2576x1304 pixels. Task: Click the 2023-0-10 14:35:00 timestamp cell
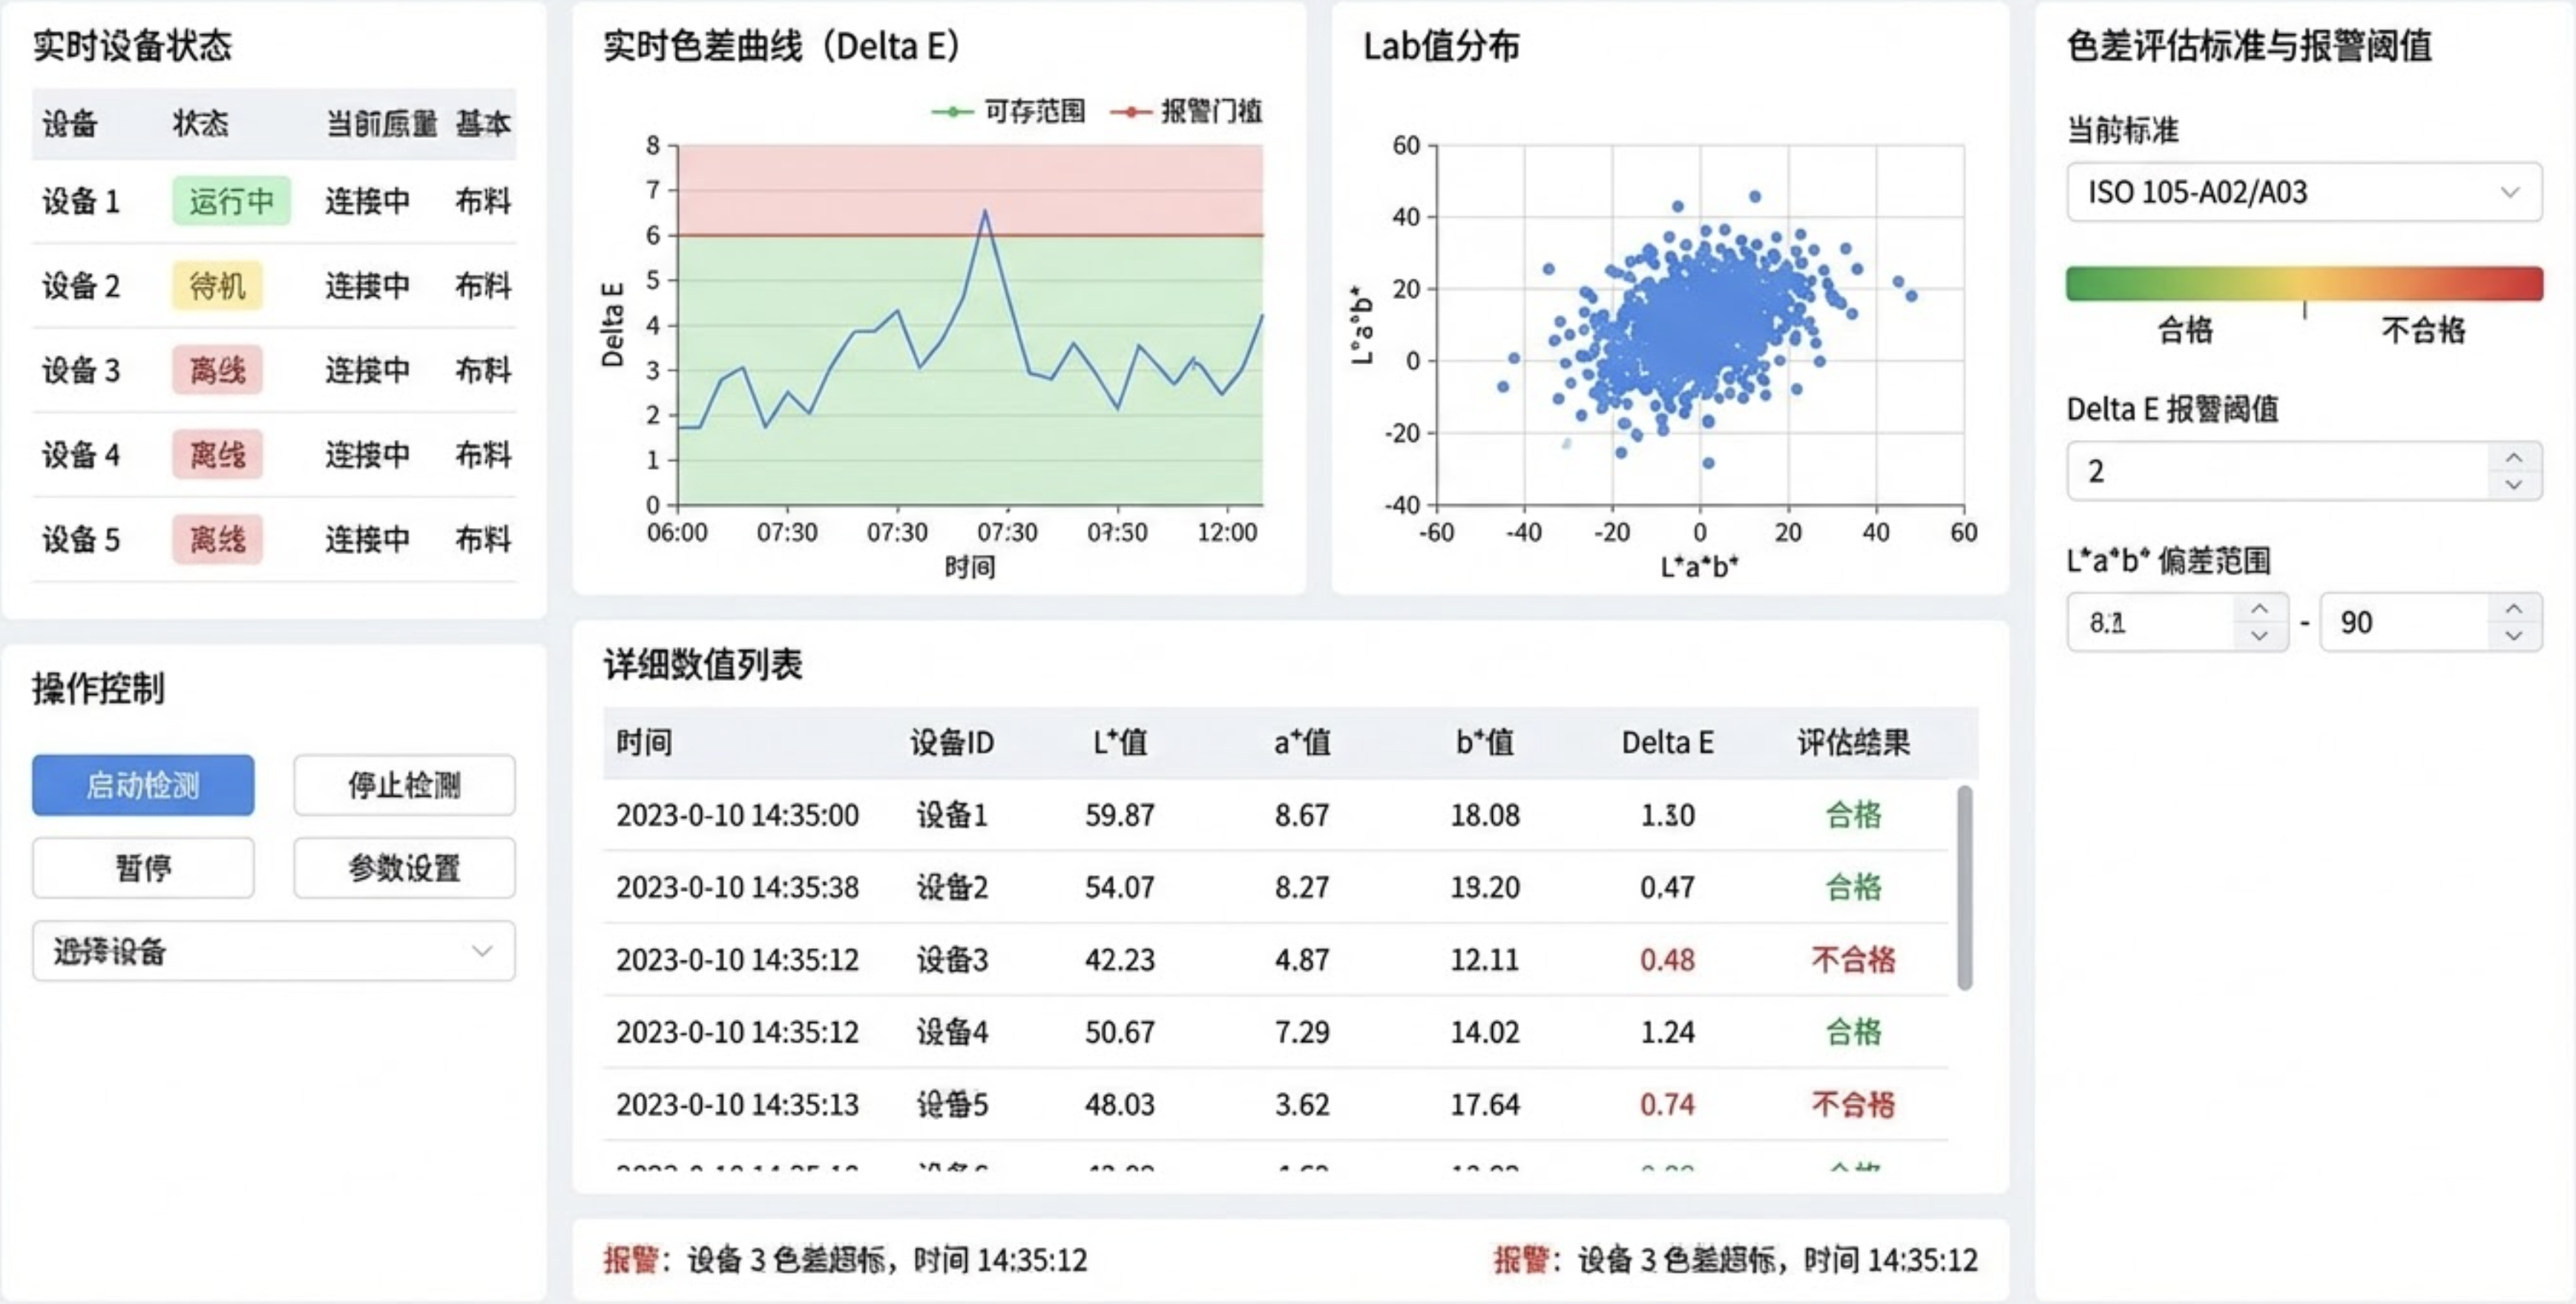pyautogui.click(x=737, y=815)
